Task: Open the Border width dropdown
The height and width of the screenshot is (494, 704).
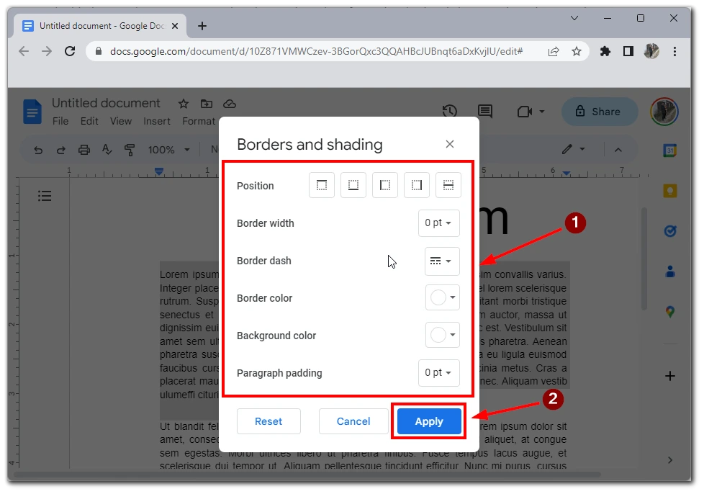Action: [x=438, y=223]
